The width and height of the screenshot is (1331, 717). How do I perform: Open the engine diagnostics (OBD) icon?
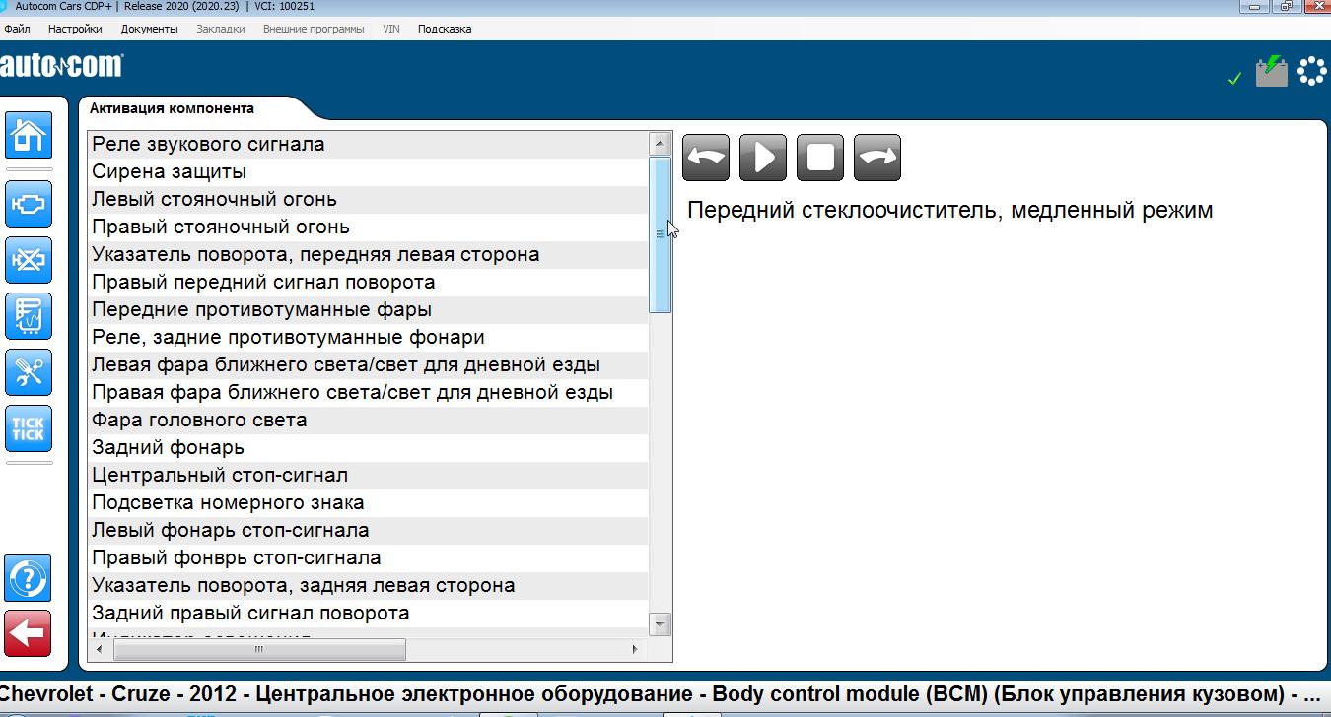point(29,204)
